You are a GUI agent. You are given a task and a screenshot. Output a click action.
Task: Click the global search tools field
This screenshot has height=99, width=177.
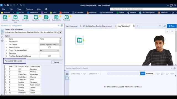[143, 9]
